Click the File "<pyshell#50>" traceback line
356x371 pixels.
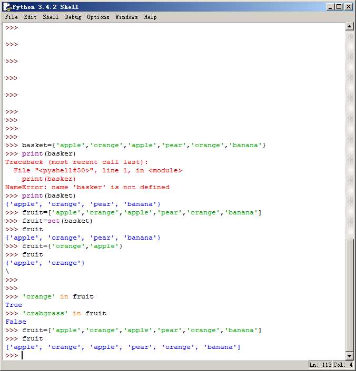[x=98, y=170]
